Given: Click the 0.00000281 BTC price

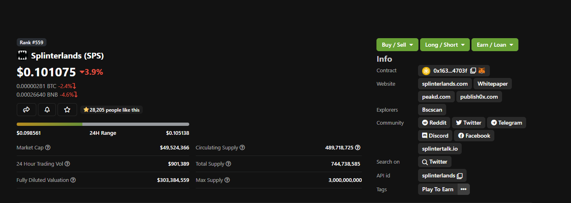Looking at the screenshot, I should (x=36, y=86).
